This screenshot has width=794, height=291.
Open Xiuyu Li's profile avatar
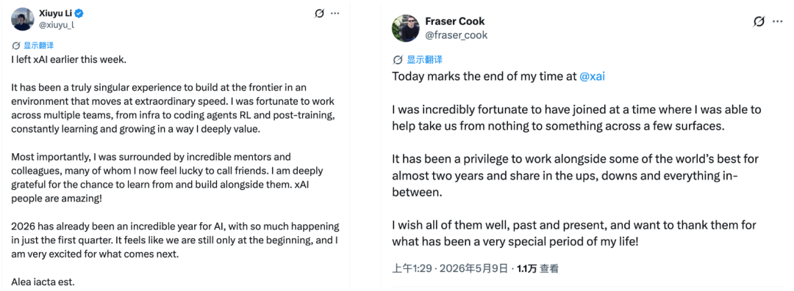tap(24, 19)
